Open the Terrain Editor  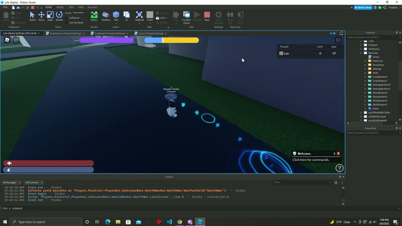pos(94,16)
